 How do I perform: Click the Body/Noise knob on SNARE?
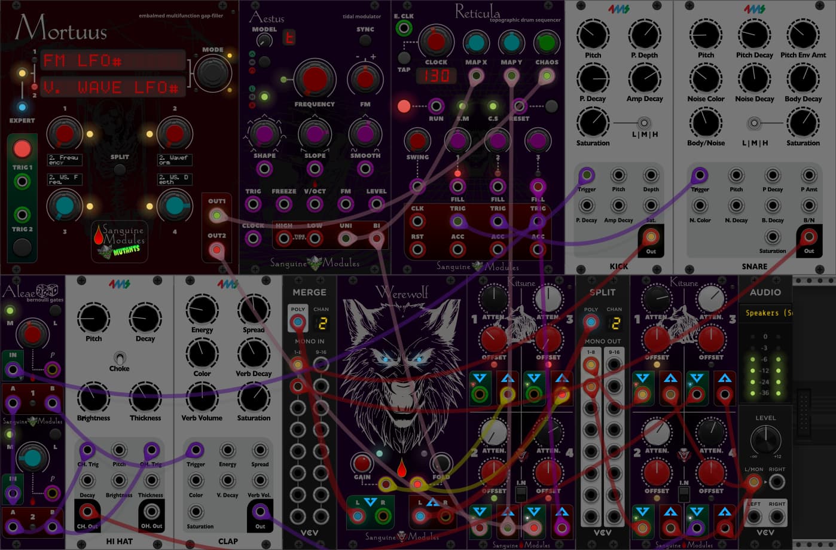coord(706,123)
